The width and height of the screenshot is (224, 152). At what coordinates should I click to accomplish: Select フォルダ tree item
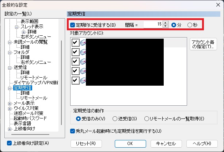click(x=22, y=52)
